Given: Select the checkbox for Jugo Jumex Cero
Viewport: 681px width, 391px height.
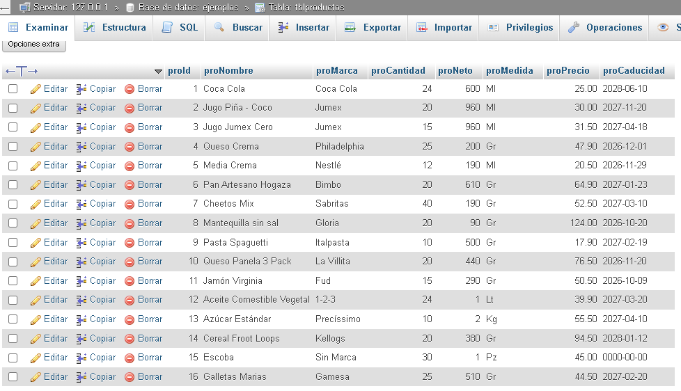Looking at the screenshot, I should tap(13, 127).
